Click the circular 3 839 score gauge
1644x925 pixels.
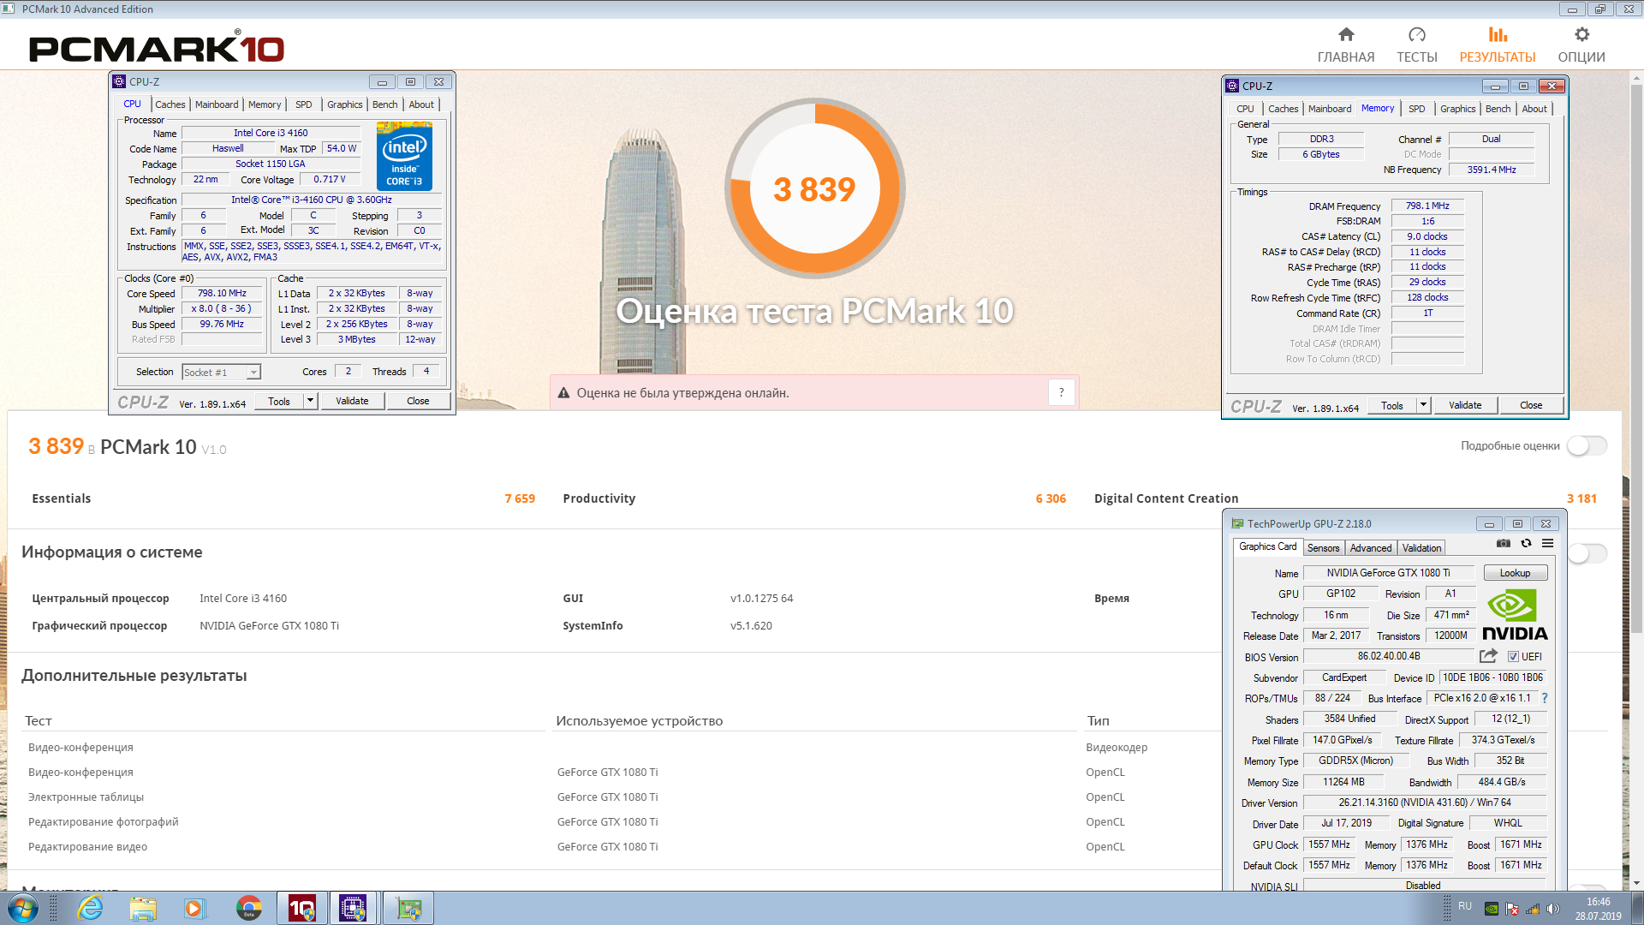[x=814, y=188]
